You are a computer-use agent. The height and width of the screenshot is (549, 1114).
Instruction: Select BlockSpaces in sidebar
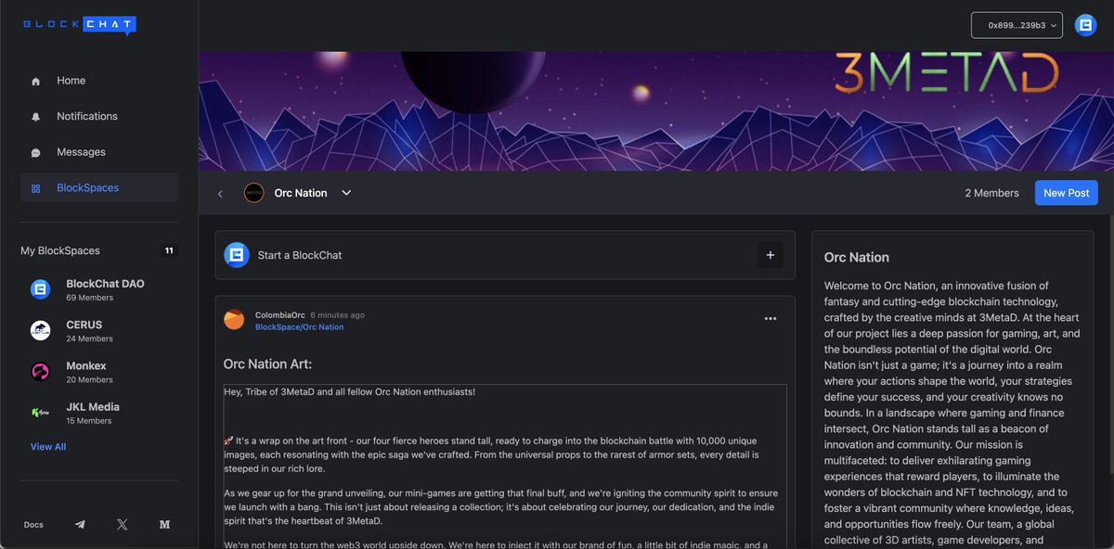point(99,187)
